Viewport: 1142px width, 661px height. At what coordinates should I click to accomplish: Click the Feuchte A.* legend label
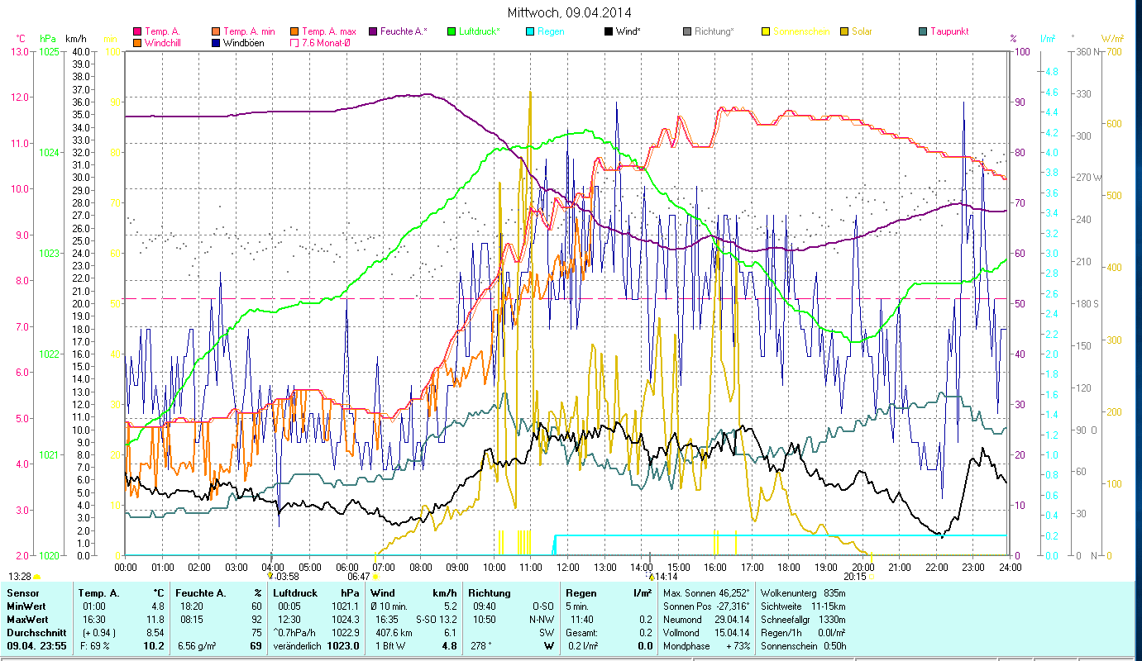pyautogui.click(x=404, y=31)
